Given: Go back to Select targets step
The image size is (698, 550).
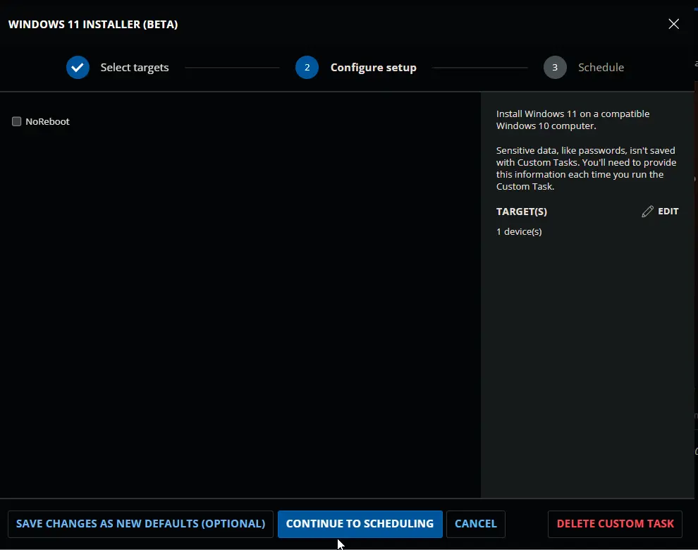Looking at the screenshot, I should (135, 67).
